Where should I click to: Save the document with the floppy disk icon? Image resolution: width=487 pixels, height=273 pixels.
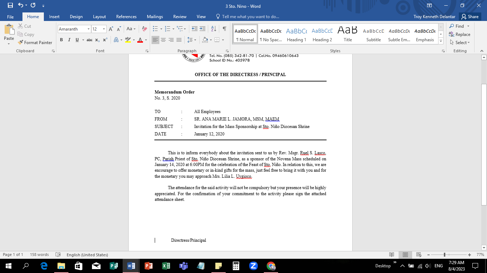10,5
